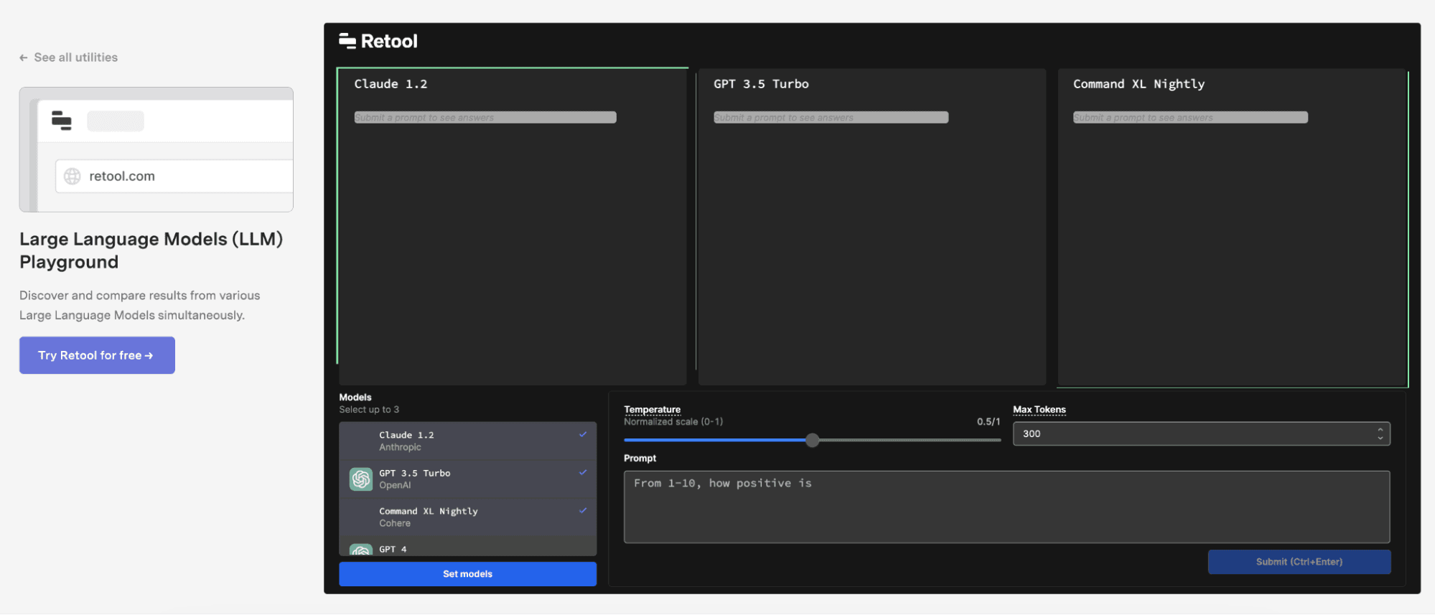The width and height of the screenshot is (1435, 615).
Task: Click the OpenAI icon beside GPT 3.5 Turbo
Action: pyautogui.click(x=360, y=479)
